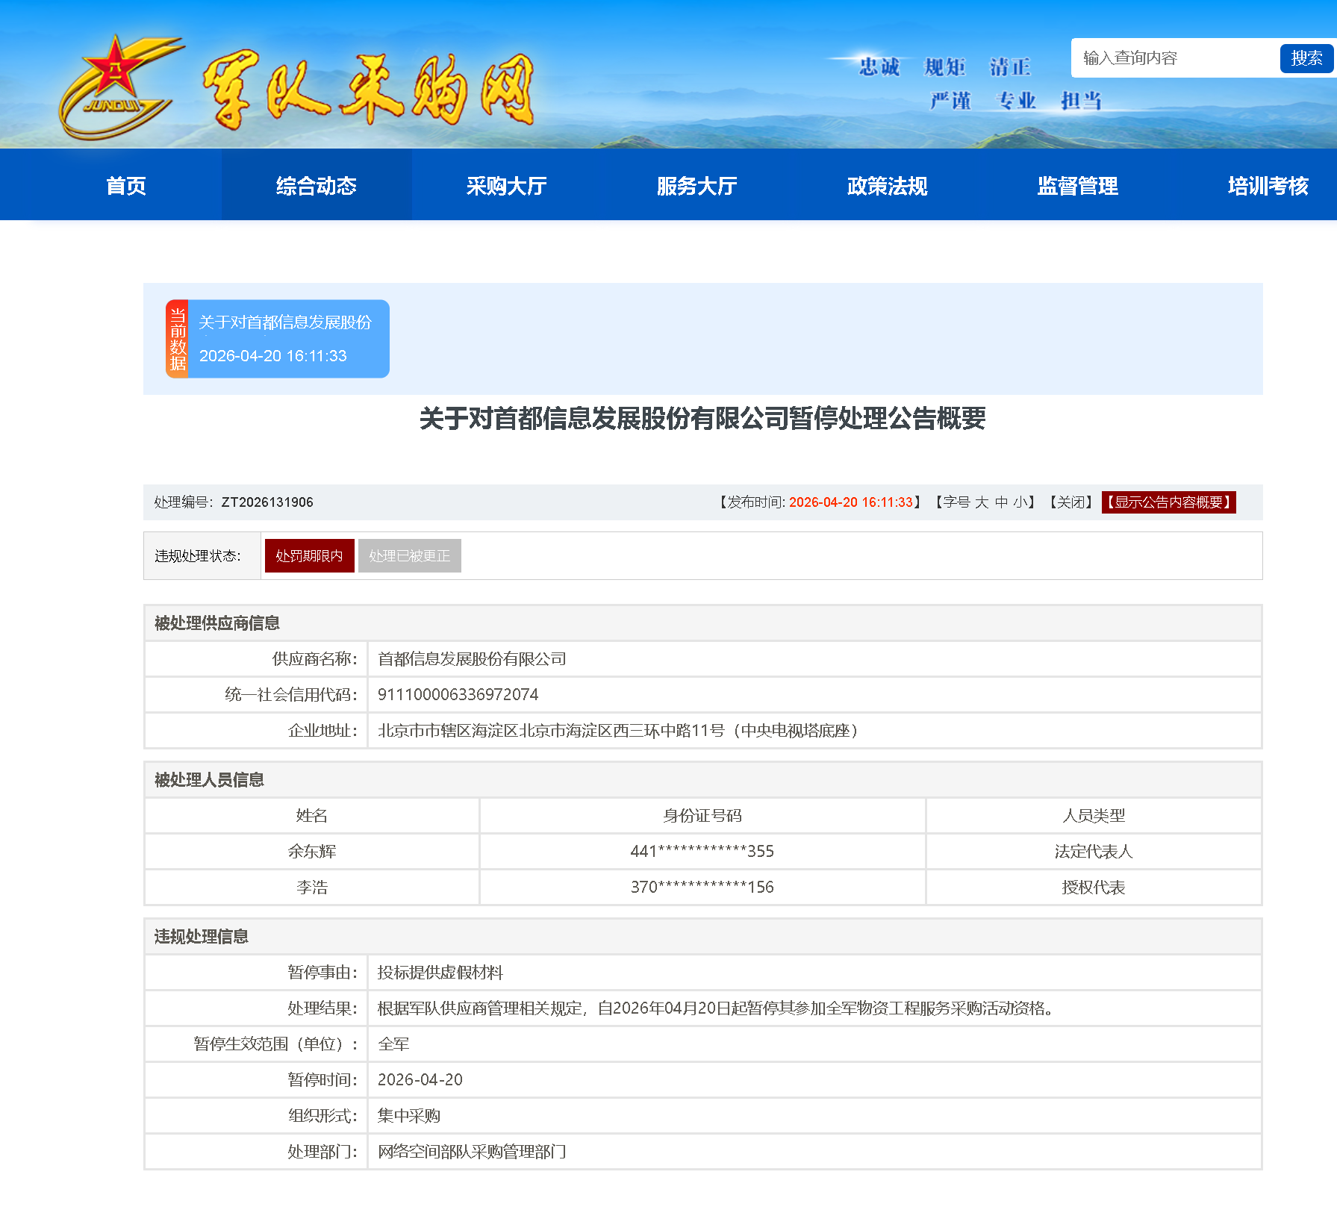Select the 监督管理 navigation tab
Viewport: 1337px width, 1207px height.
(x=1077, y=186)
